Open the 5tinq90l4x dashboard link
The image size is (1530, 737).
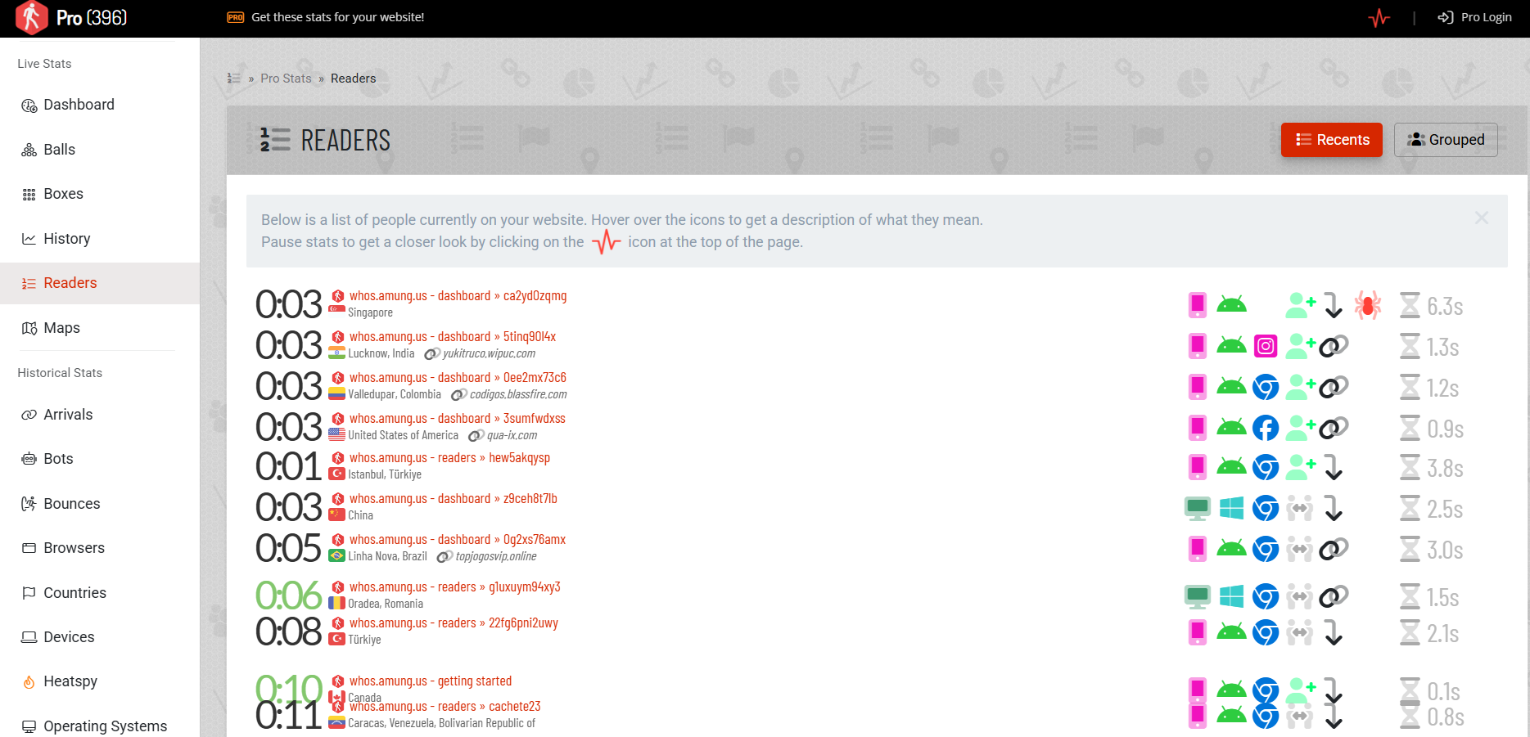point(453,337)
